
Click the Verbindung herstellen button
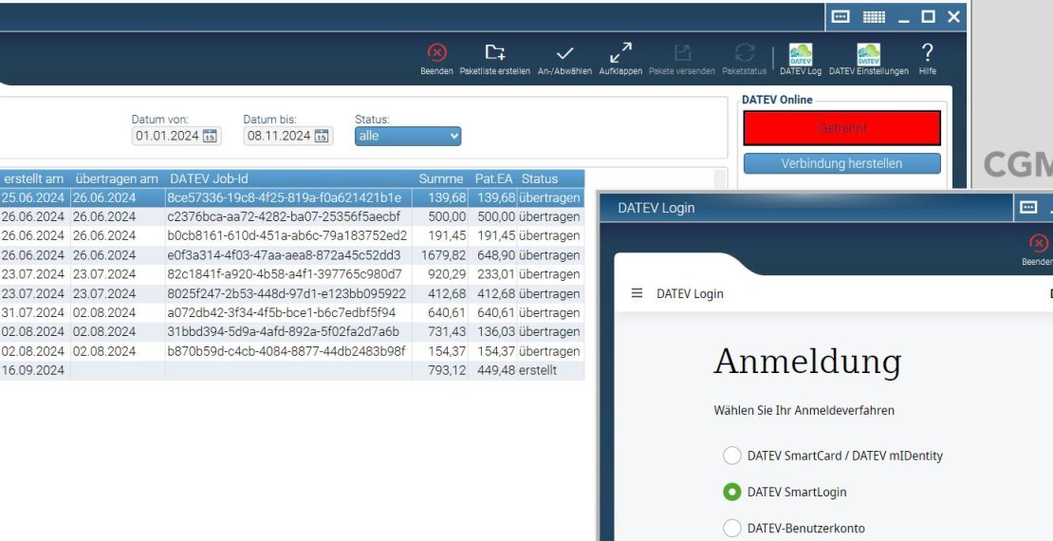(x=841, y=163)
